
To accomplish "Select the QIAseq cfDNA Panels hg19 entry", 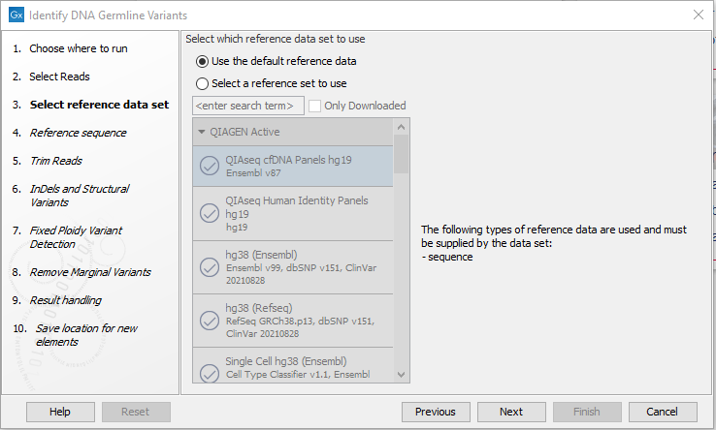I will [293, 166].
